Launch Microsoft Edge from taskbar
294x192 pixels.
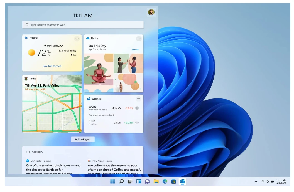(165, 181)
